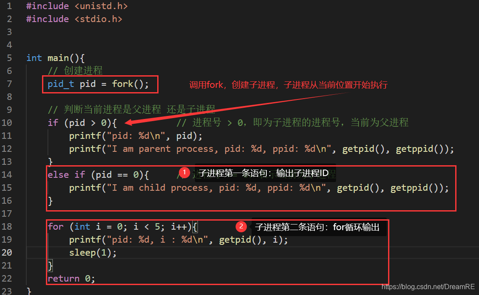479x295 pixels.
Task: Click line number 20 in gutter
Action: [7, 252]
